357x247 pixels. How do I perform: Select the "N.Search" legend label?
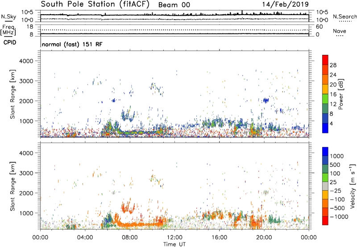pos(345,16)
